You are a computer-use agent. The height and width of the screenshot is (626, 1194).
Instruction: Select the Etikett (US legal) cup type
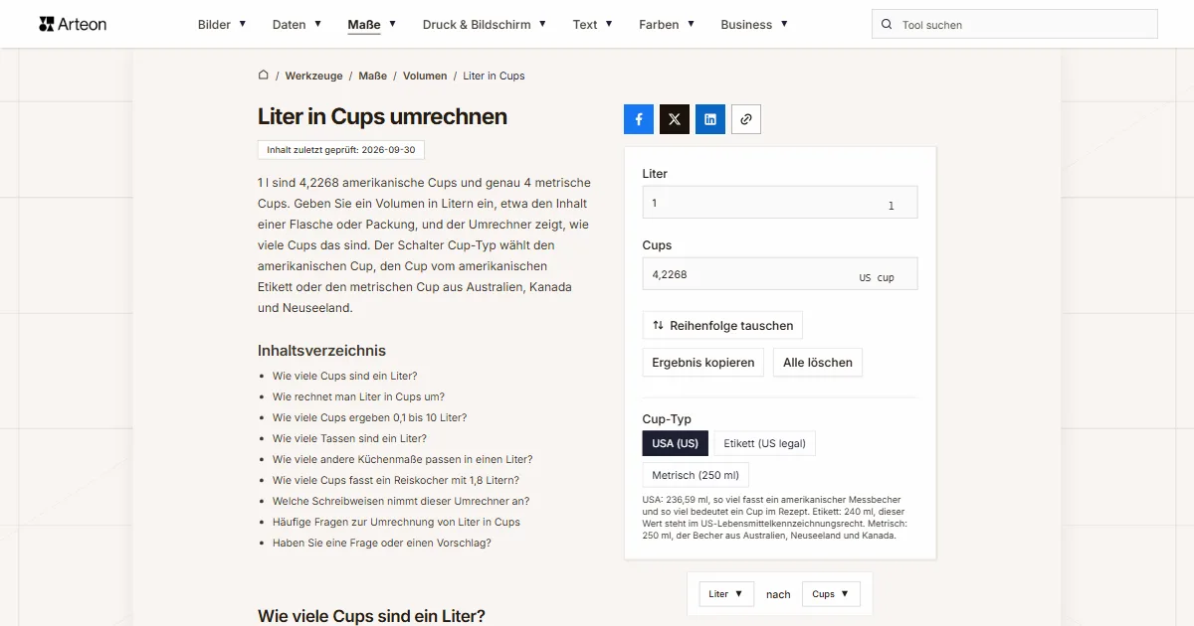764,443
